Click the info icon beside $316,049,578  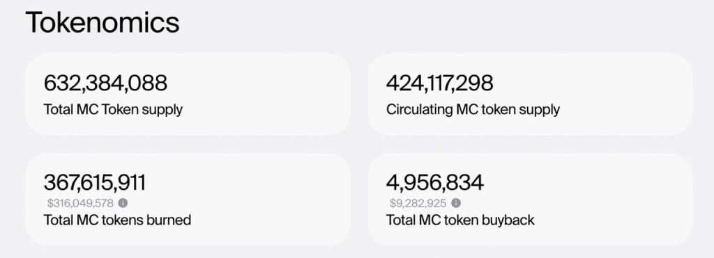tap(123, 203)
